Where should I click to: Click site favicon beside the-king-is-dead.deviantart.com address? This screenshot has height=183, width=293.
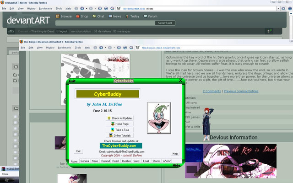[137, 48]
